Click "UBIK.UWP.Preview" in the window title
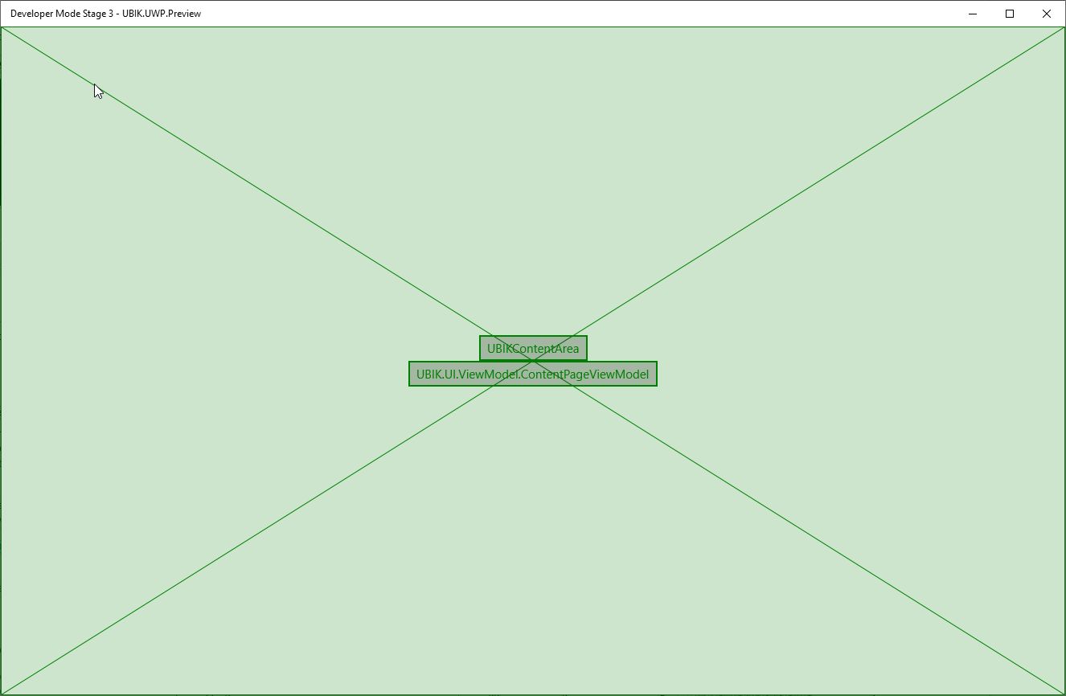Screen dimensions: 1066x696 [162, 14]
